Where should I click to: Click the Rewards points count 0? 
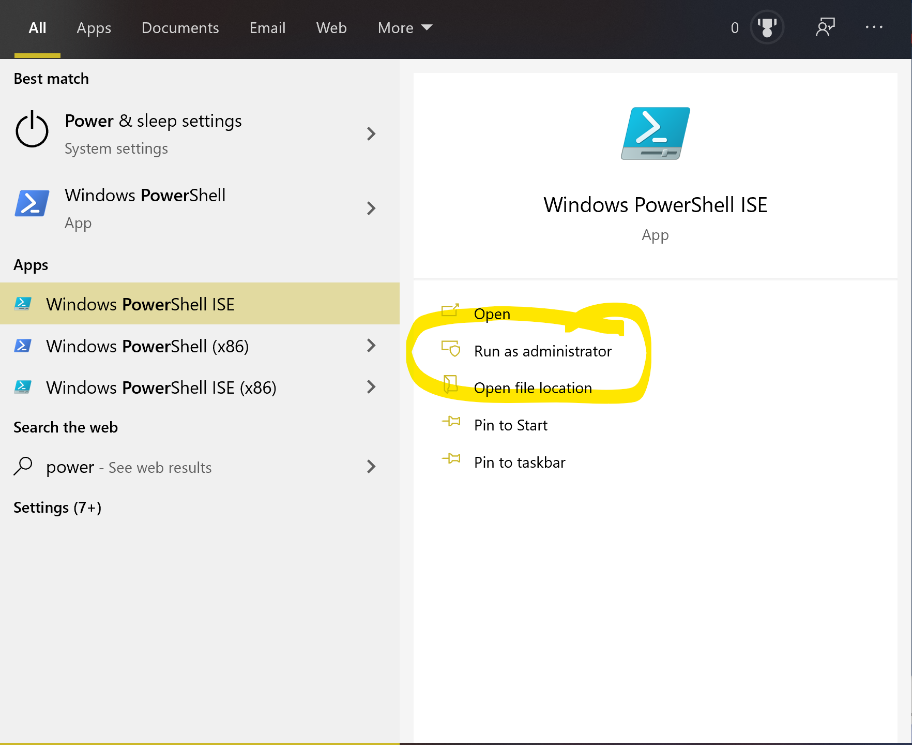[x=735, y=28]
